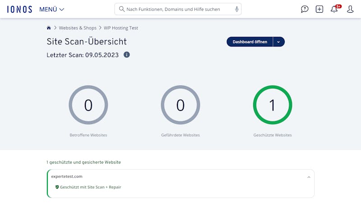Open Websites & Shops breadcrumb link
The image size is (361, 203).
tap(78, 28)
